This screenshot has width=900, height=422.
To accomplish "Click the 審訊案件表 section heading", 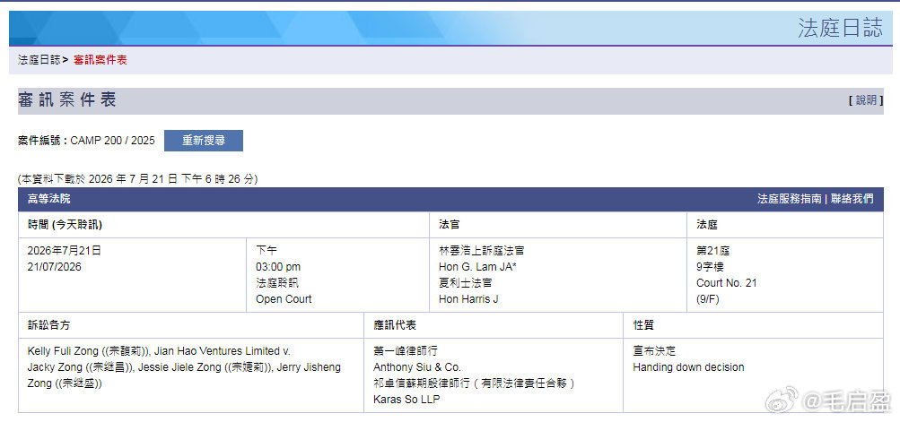I will point(67,100).
